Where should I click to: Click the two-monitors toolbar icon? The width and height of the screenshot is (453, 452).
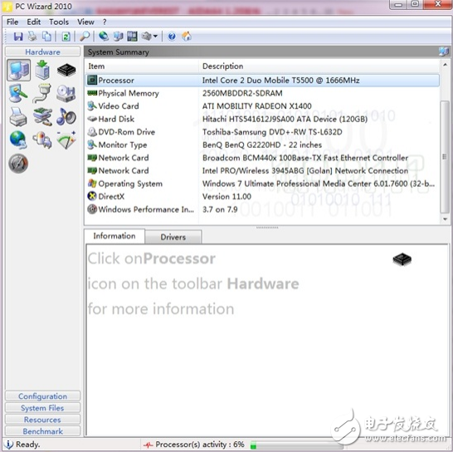118,37
